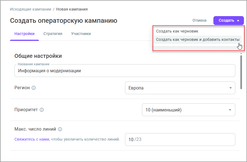The height and width of the screenshot is (162, 247).
Task: Click the info icon next to Регион
Action: [34, 88]
